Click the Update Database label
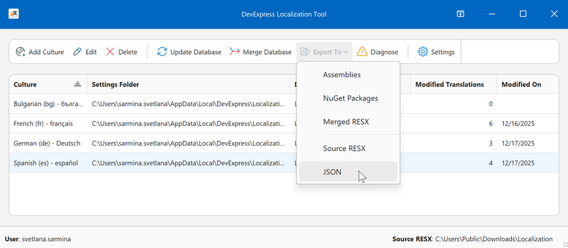The width and height of the screenshot is (568, 248). tap(196, 52)
